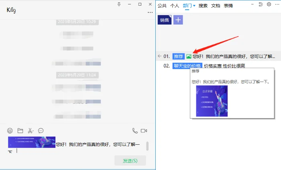The width and height of the screenshot is (281, 170).
Task: Click the contact name at chat window top
Action: [11, 10]
